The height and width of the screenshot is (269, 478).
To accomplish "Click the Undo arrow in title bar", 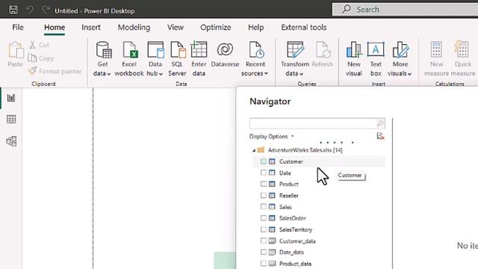I will pyautogui.click(x=30, y=10).
